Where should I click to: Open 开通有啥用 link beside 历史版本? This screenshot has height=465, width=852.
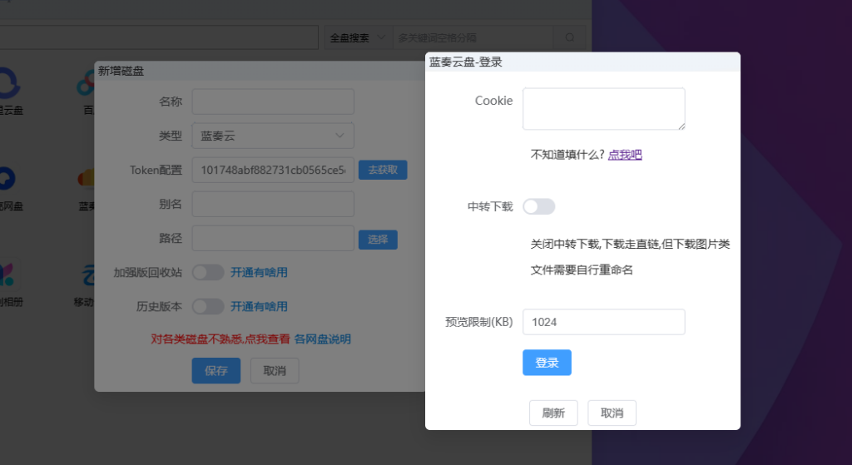click(x=260, y=306)
